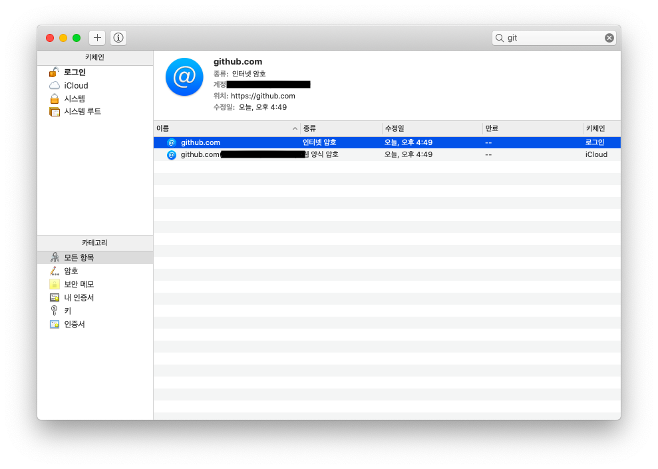658x469 pixels.
Task: Select the iCloud keychain
Action: click(x=95, y=86)
